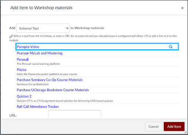Click the dialog resize grip corner
The width and height of the screenshot is (188, 135).
[185, 132]
